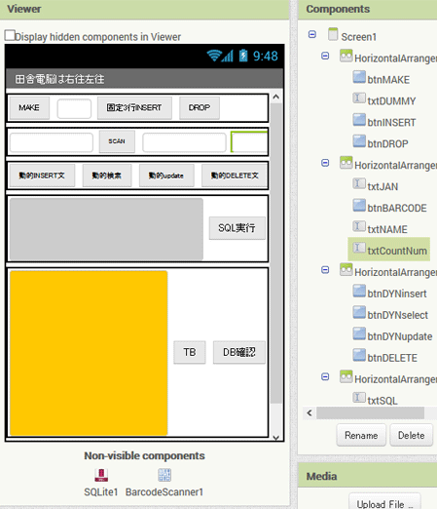Image resolution: width=437 pixels, height=509 pixels.
Task: Select the BarcodeScanner1 non-visible component icon
Action: click(164, 475)
